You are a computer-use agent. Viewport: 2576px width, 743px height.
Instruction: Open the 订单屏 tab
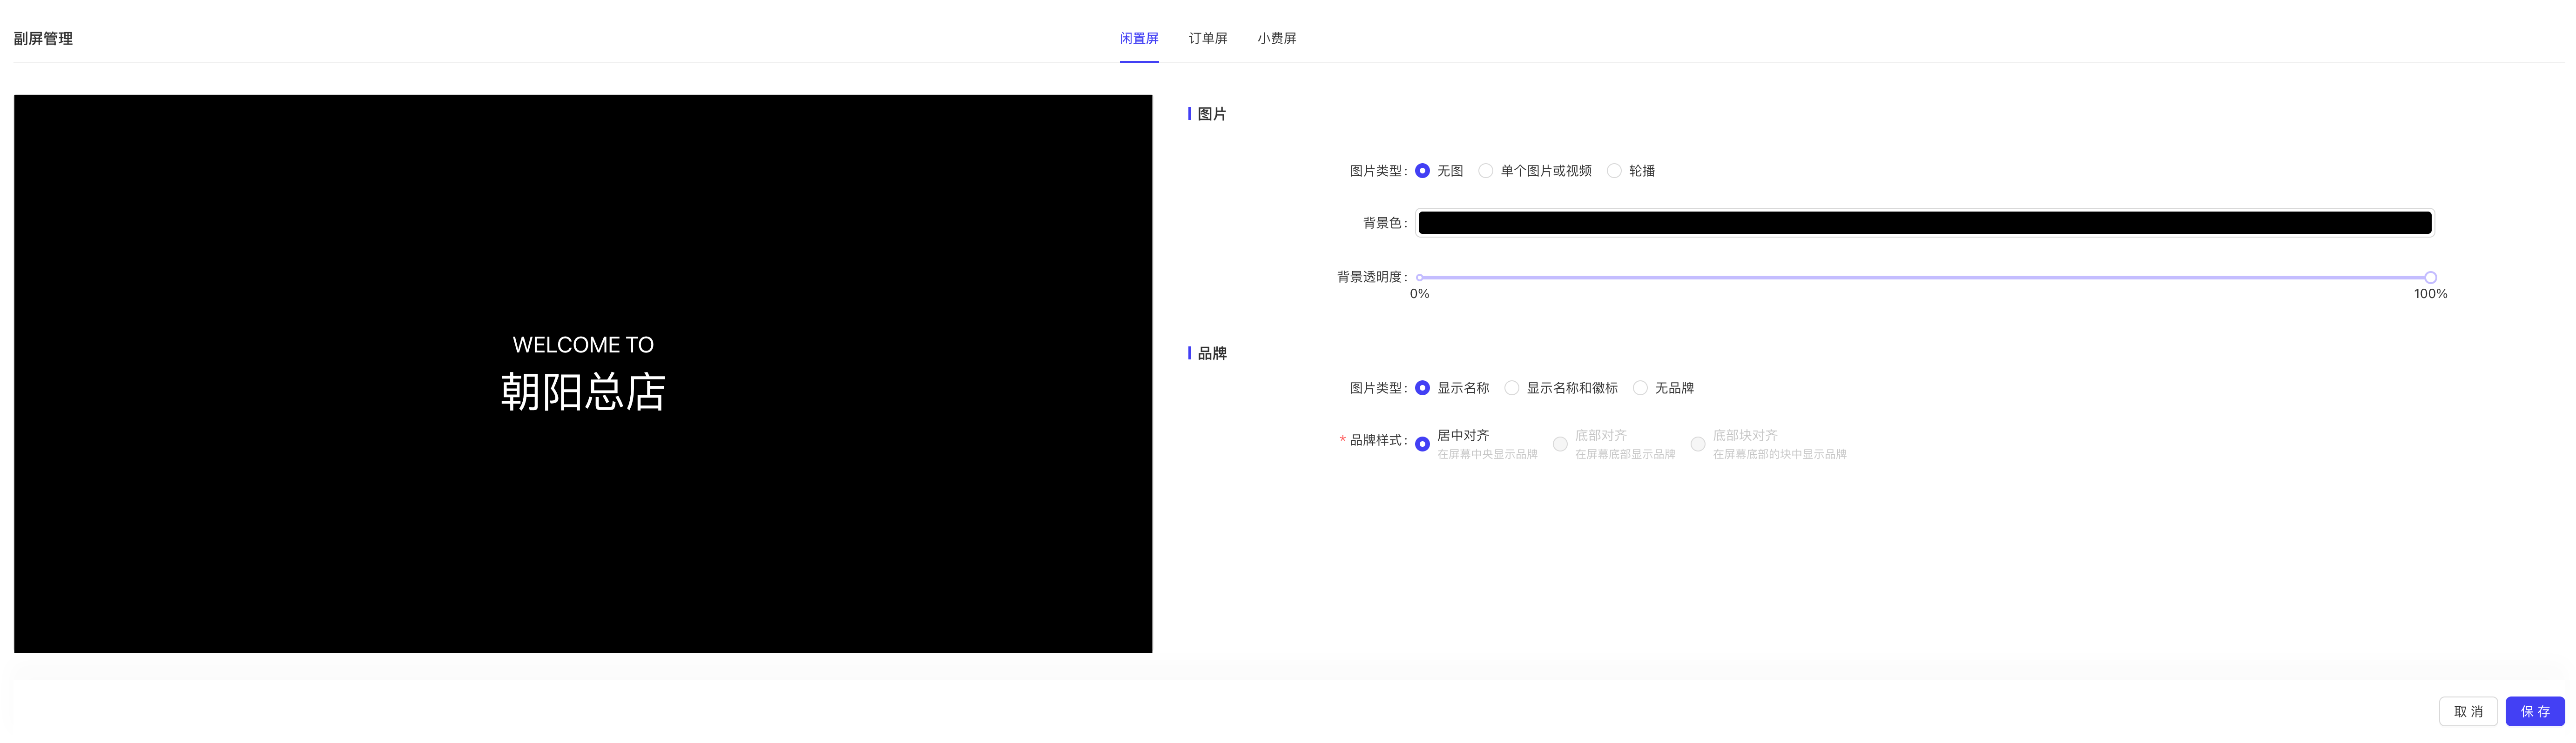click(x=1207, y=38)
